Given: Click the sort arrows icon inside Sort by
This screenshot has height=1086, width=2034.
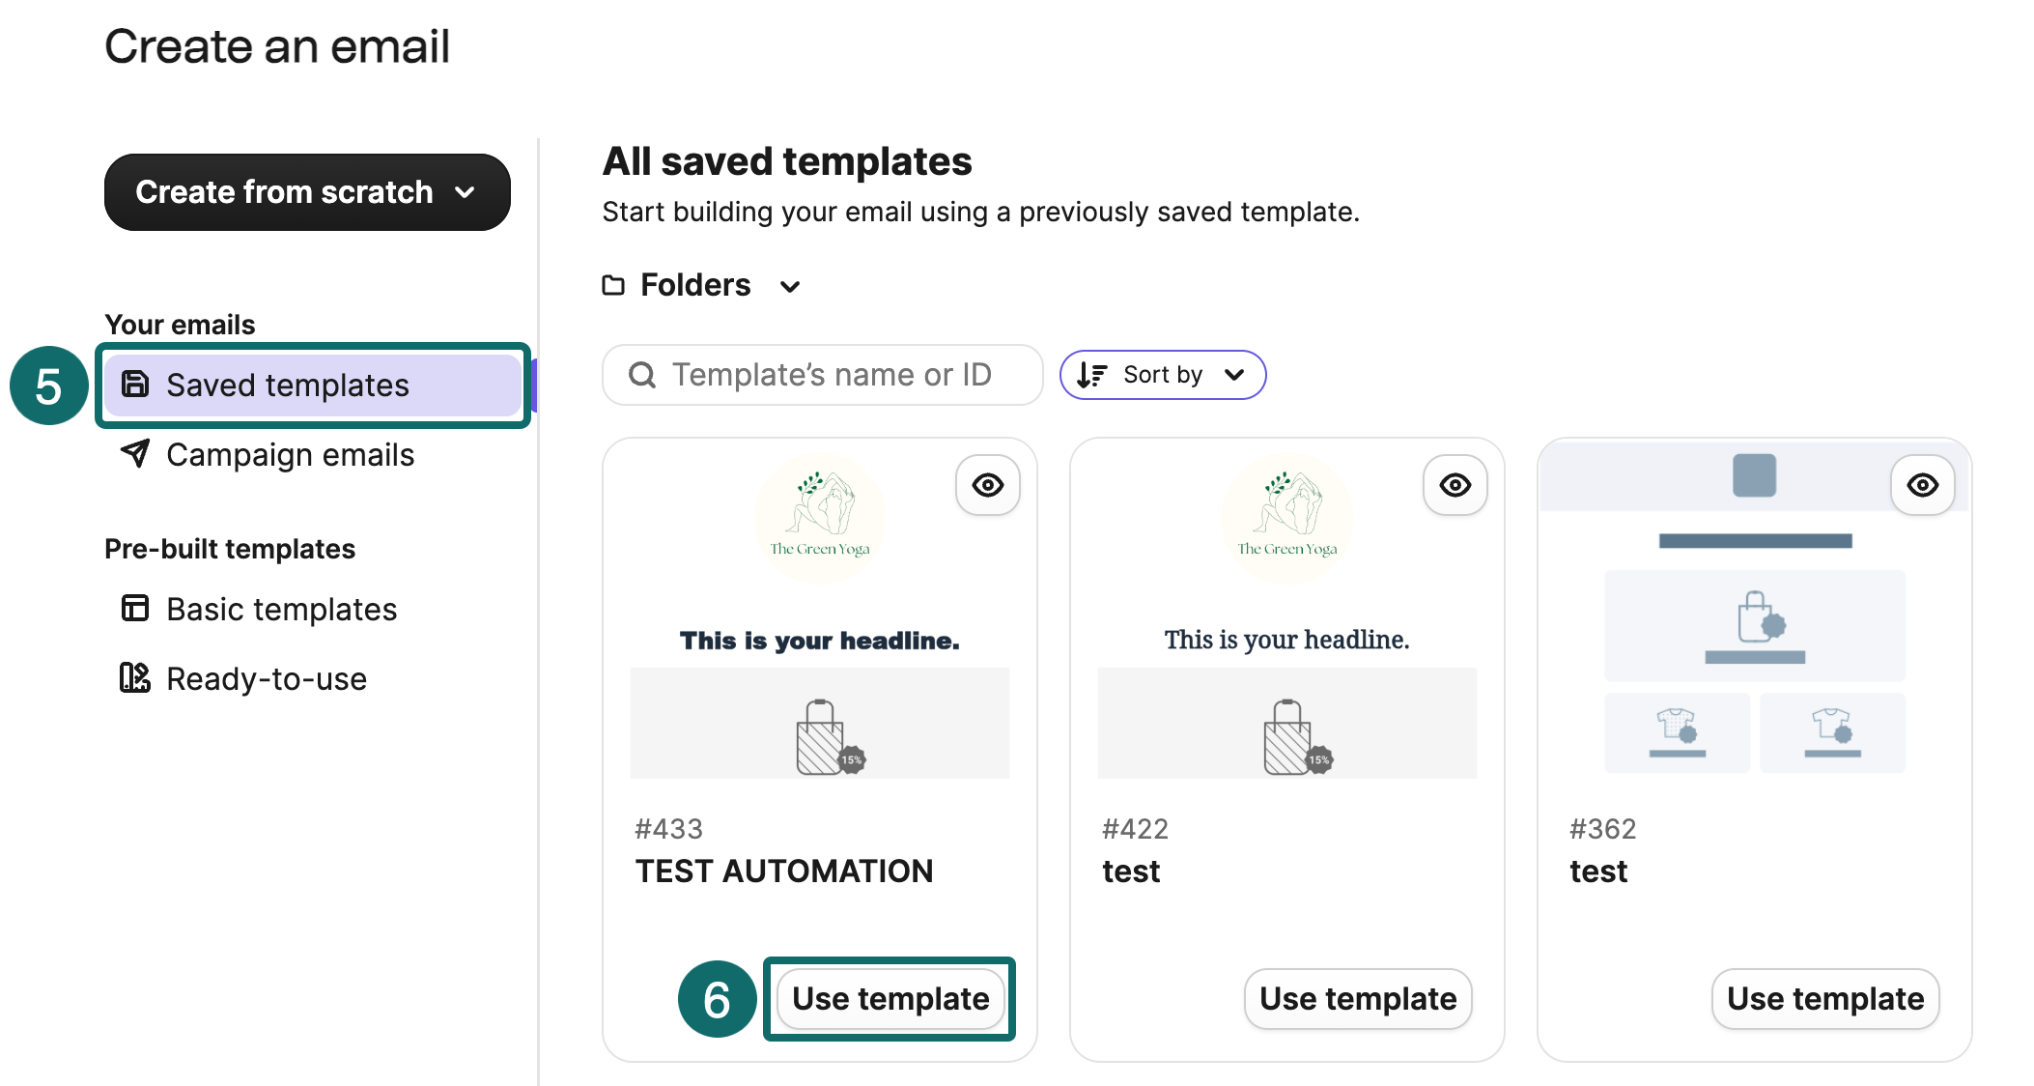Looking at the screenshot, I should [x=1091, y=375].
